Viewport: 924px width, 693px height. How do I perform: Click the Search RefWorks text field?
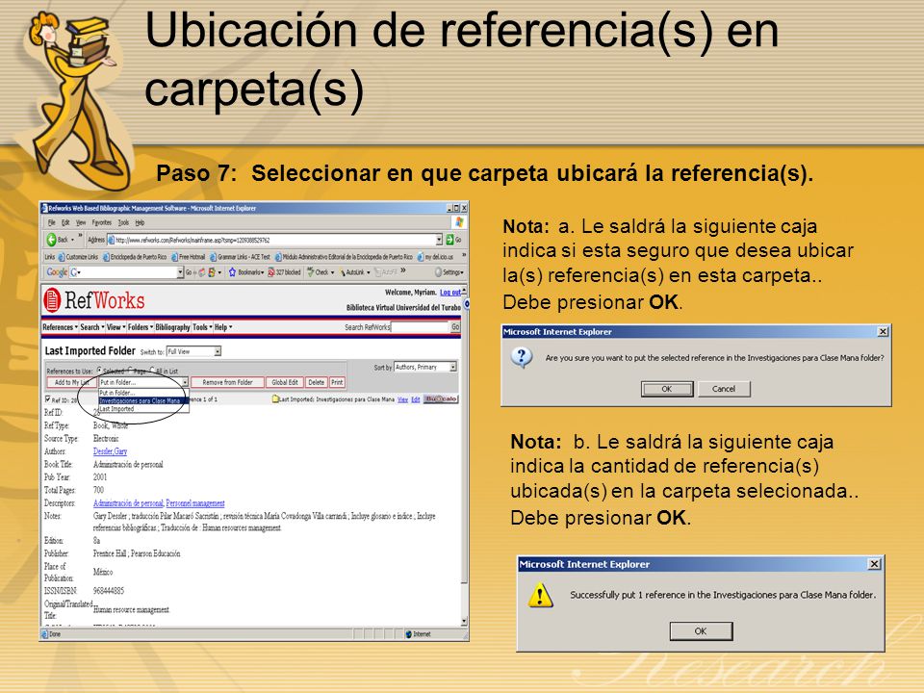coord(421,327)
